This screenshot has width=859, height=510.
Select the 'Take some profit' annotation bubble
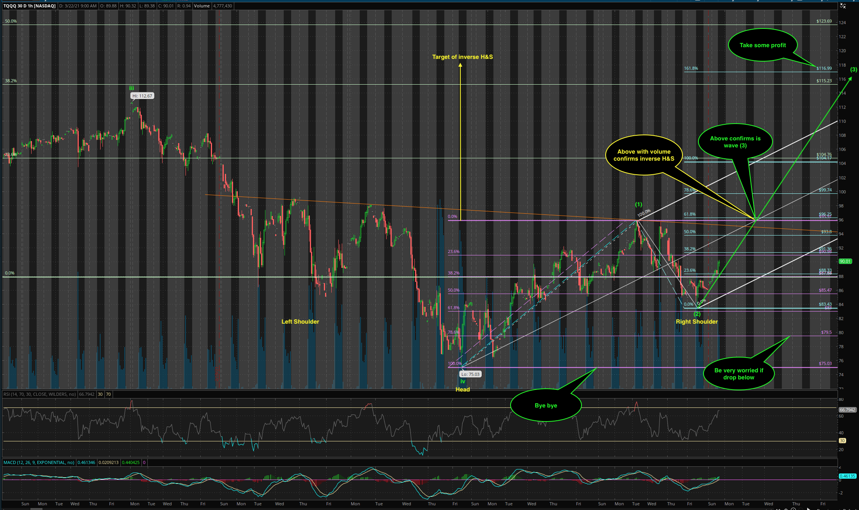[762, 45]
